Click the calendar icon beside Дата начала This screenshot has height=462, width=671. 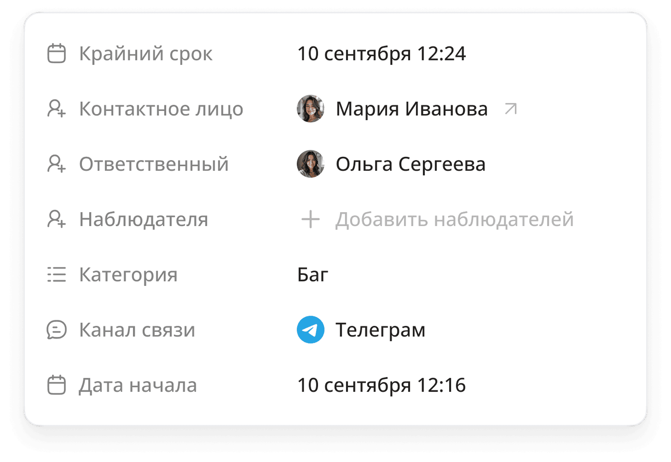pyautogui.click(x=56, y=385)
